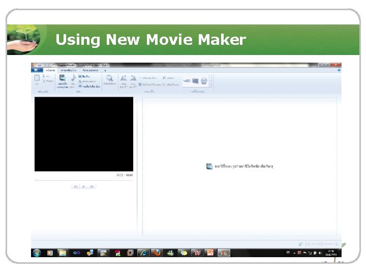
Task: Click the preview seek bar
Action: [x=84, y=180]
